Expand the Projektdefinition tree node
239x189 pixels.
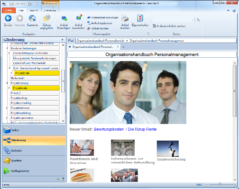click(x=7, y=108)
